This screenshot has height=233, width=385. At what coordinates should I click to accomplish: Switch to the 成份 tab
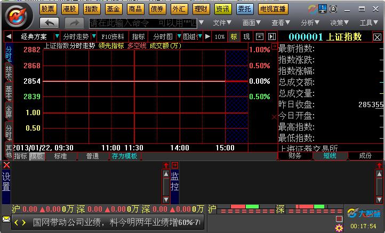[365, 156]
